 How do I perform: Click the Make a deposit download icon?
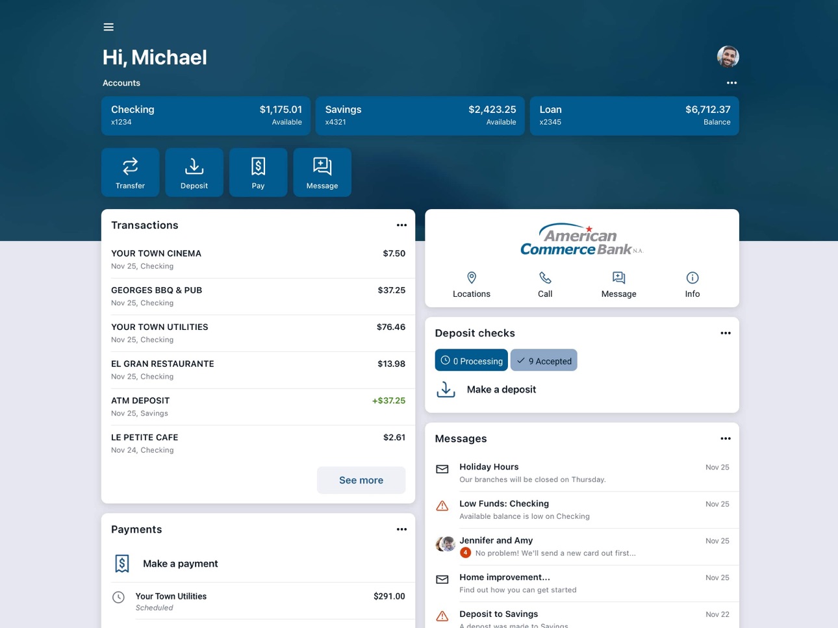(x=446, y=390)
